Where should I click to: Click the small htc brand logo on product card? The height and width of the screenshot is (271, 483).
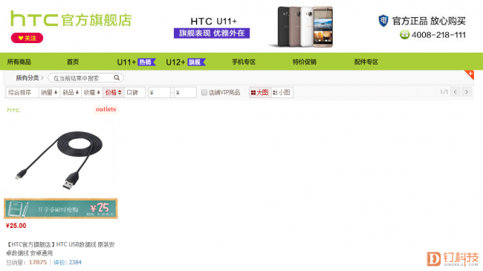click(13, 110)
